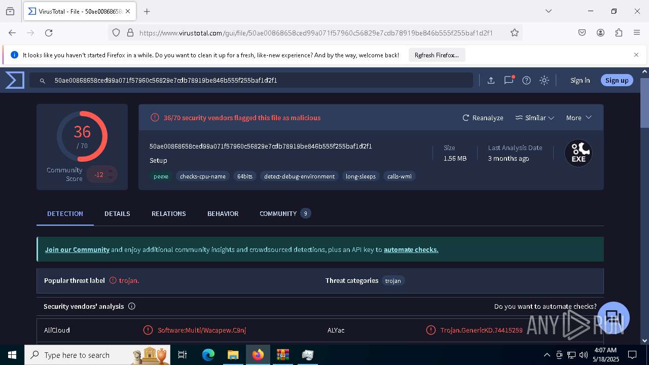Click the shield tracking protection icon

point(116,32)
